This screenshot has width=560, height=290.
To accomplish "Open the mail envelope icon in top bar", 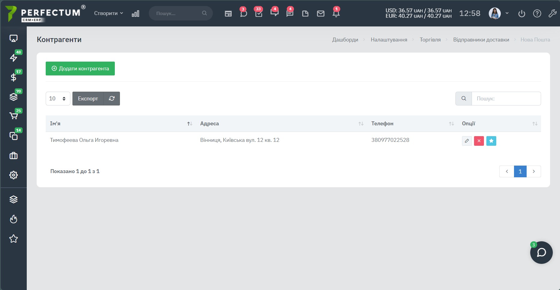I will tap(321, 14).
